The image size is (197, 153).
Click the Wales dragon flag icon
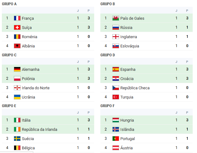(x=116, y=18)
